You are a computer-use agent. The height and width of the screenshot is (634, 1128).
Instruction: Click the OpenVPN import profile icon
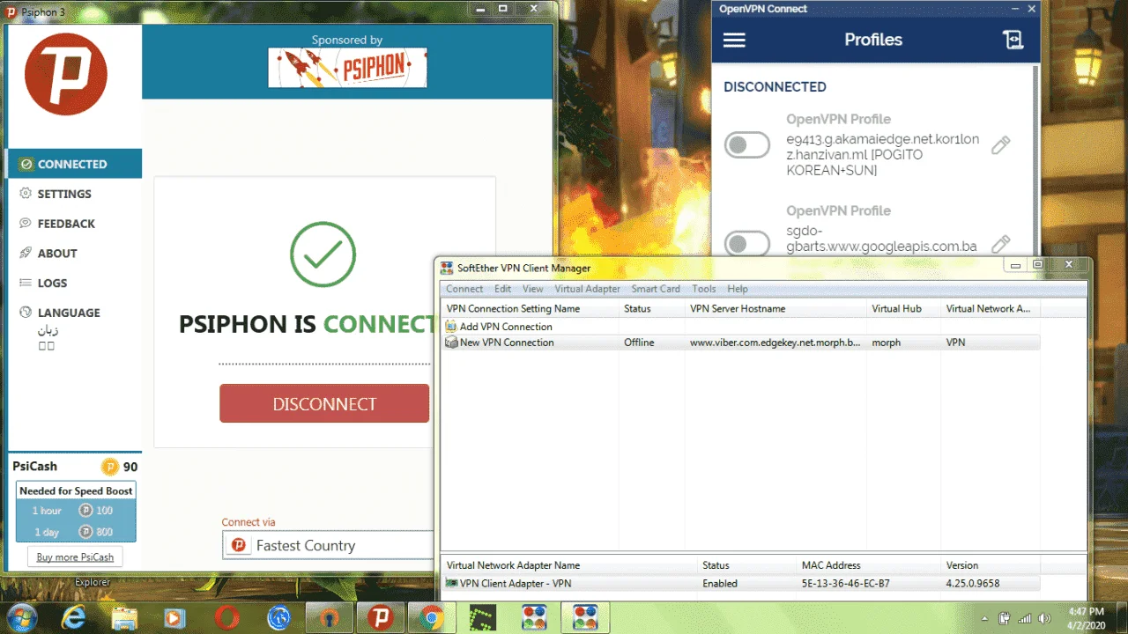pos(1013,40)
